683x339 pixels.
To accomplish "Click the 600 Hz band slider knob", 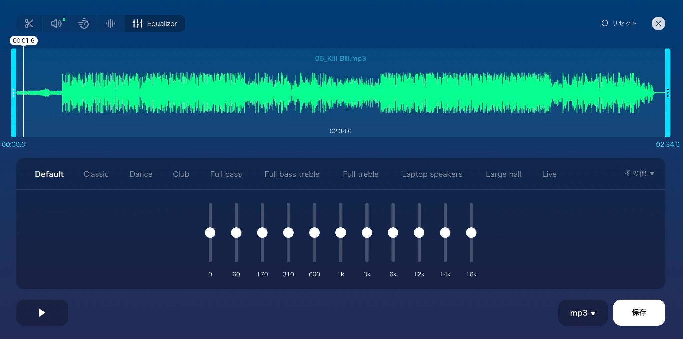I will [x=314, y=232].
